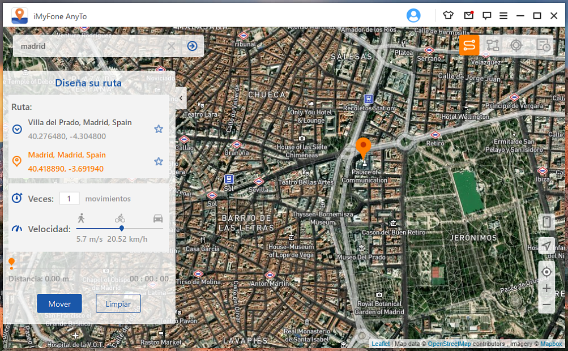Open the OpenStreetMap contributors link

[449, 344]
